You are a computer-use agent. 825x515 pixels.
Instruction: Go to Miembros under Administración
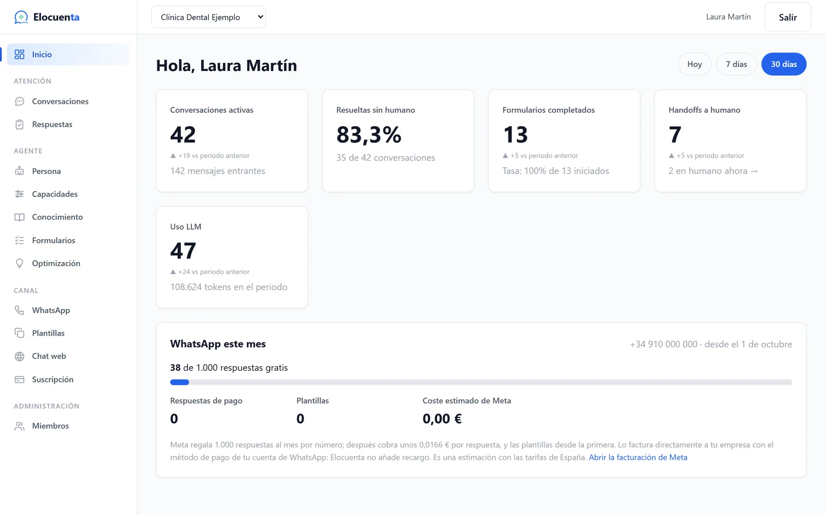[x=68, y=426]
